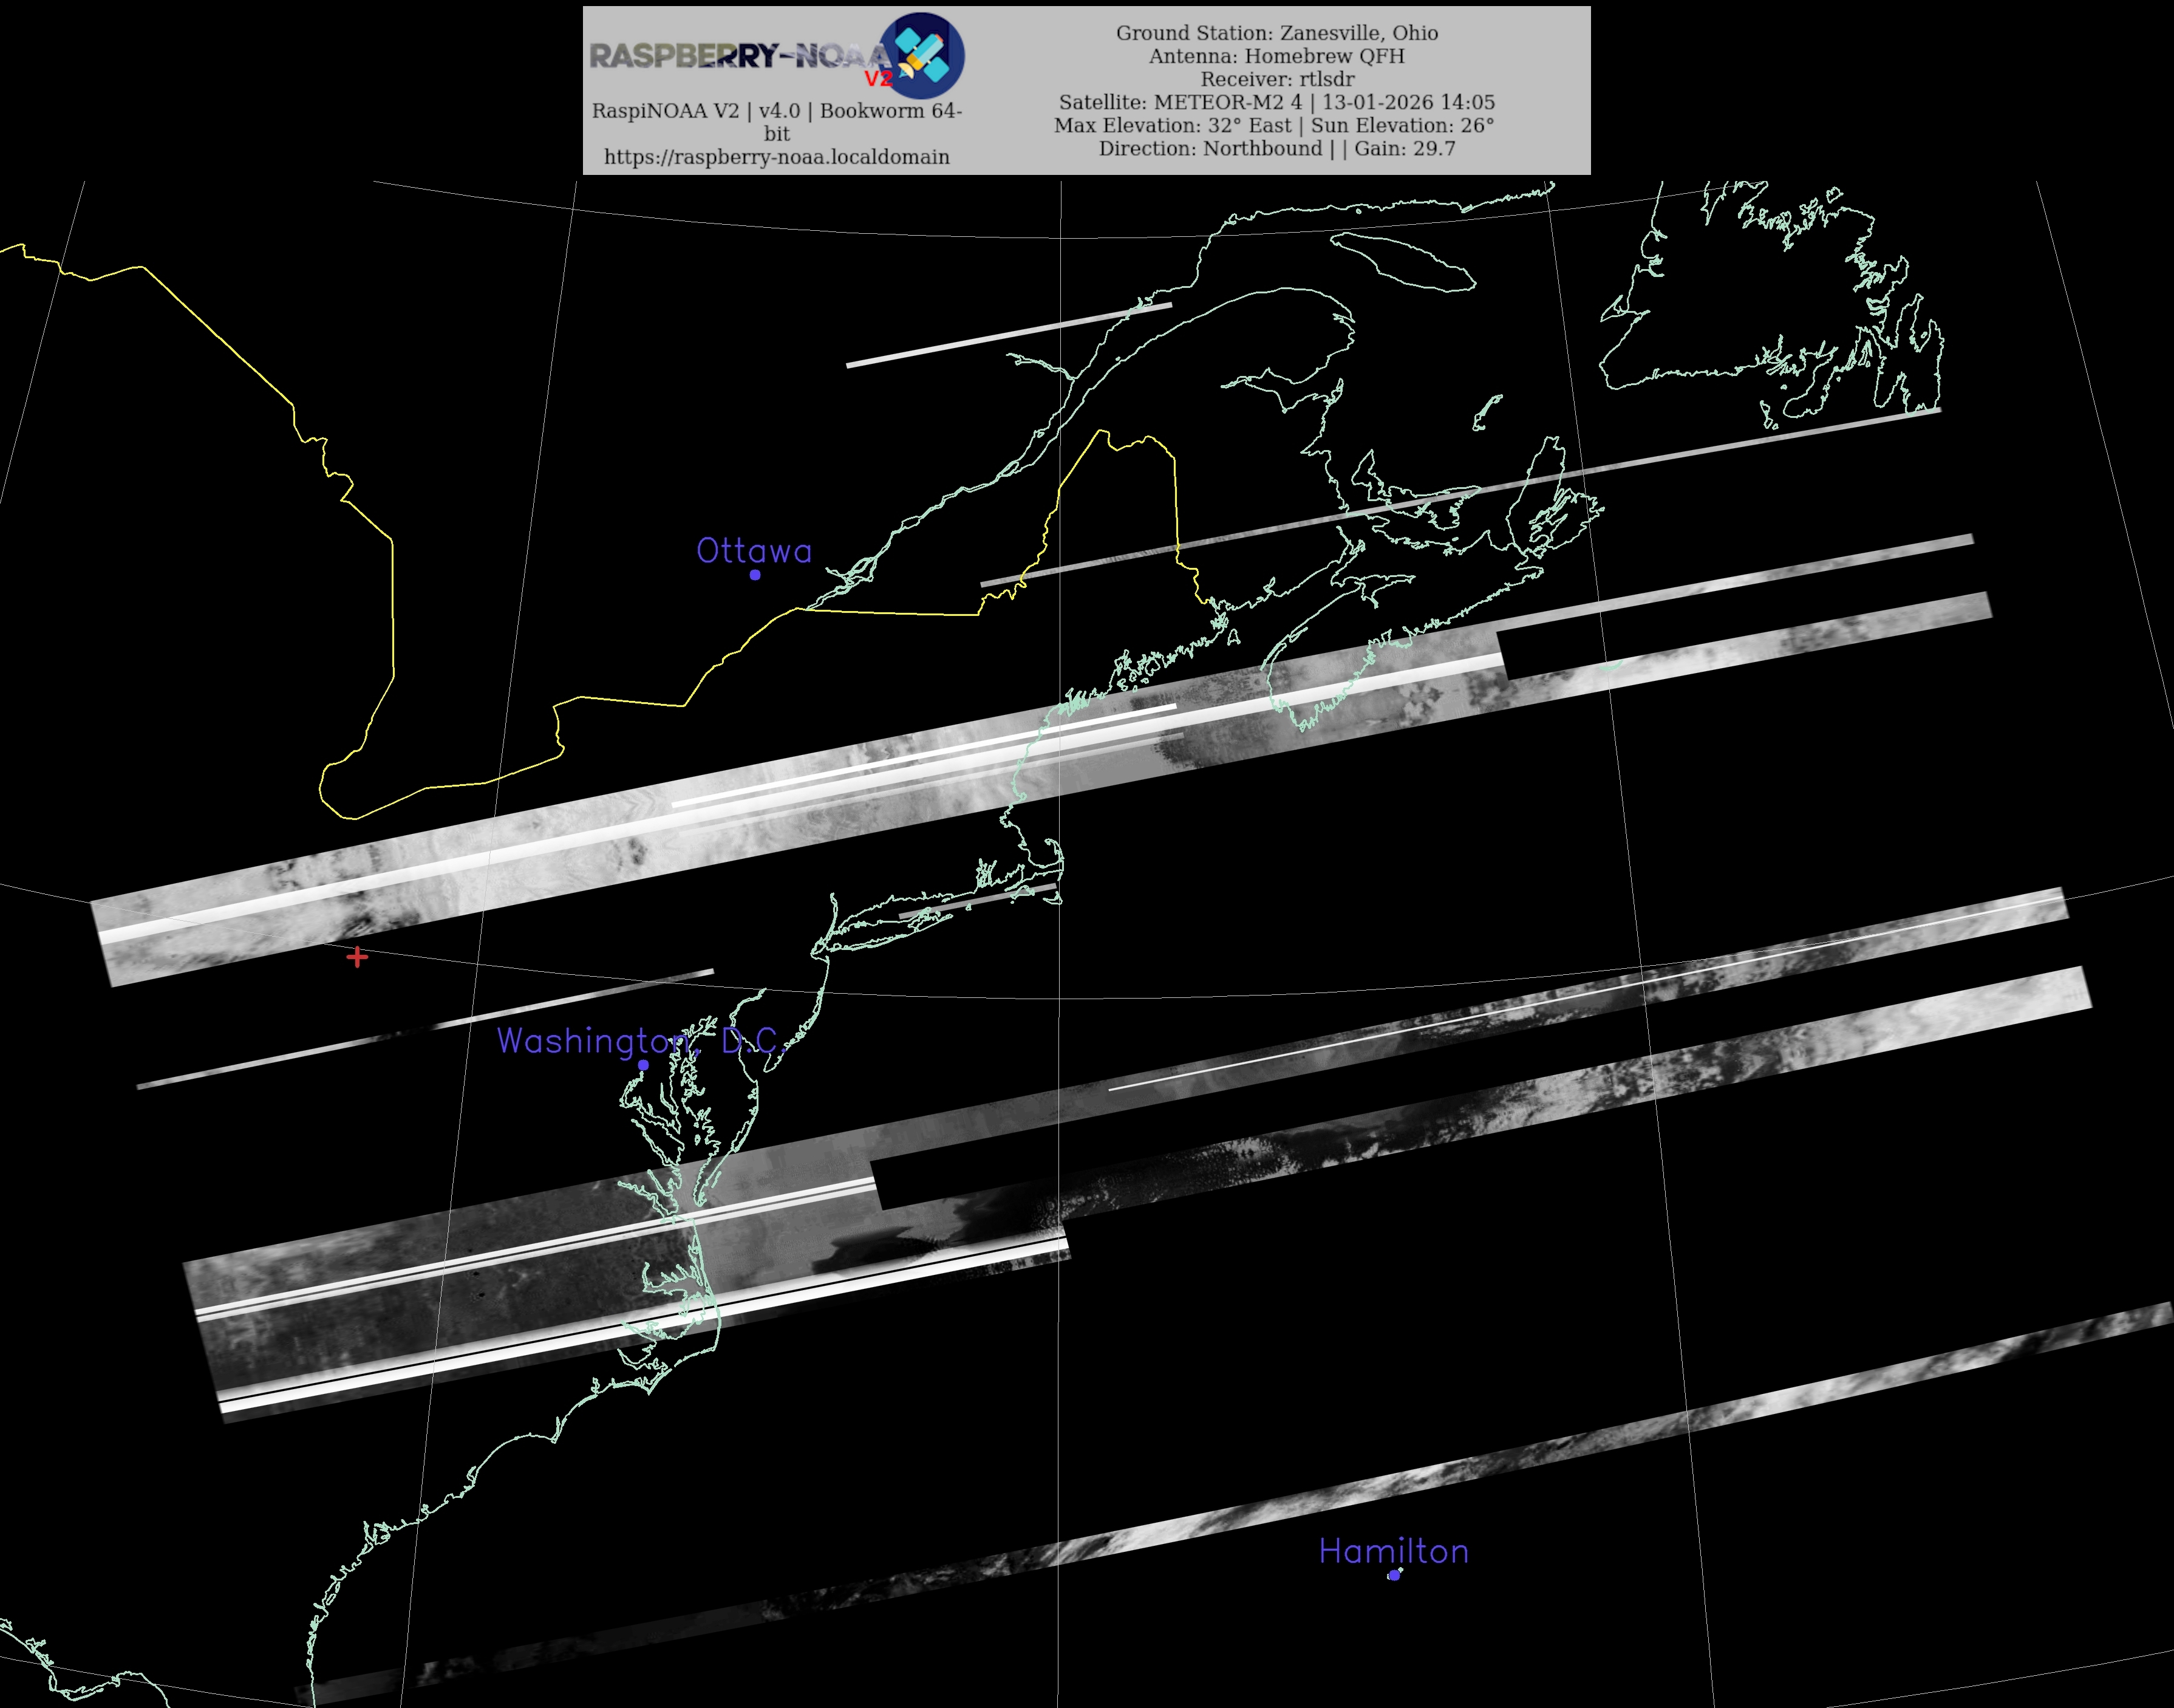Click the Ottawa city dot marker
Viewport: 2174px width, 1708px height.
click(755, 575)
